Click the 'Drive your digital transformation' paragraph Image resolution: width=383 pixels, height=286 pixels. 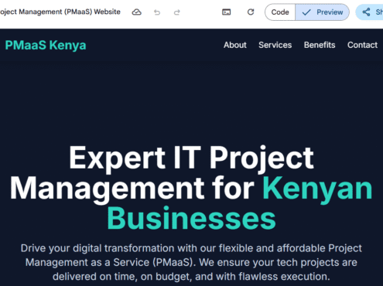tap(191, 262)
